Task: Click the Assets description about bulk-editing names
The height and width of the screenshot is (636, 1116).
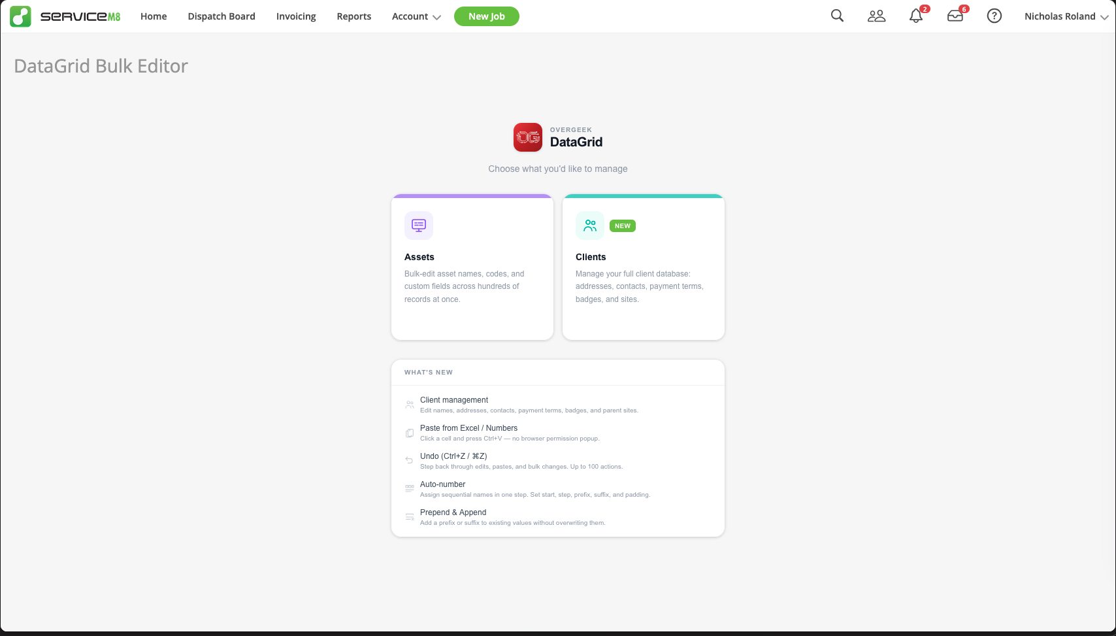Action: [x=465, y=286]
